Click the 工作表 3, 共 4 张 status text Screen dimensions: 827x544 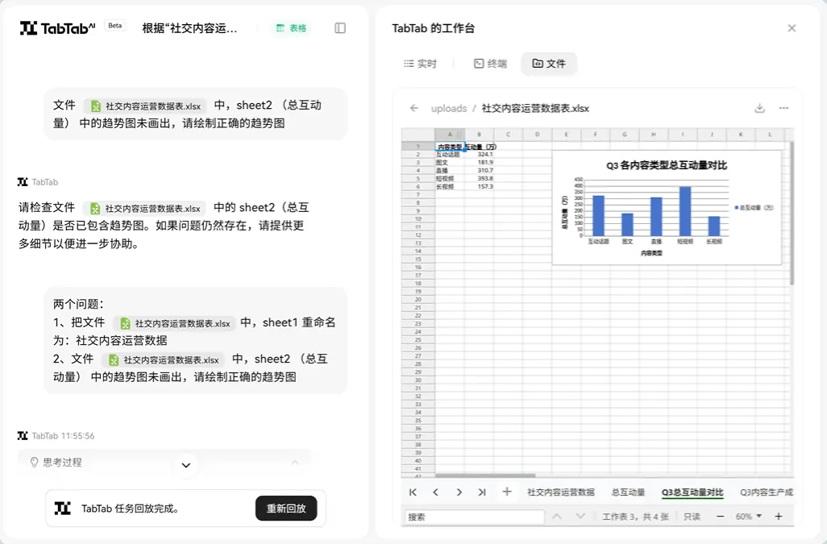tap(635, 517)
